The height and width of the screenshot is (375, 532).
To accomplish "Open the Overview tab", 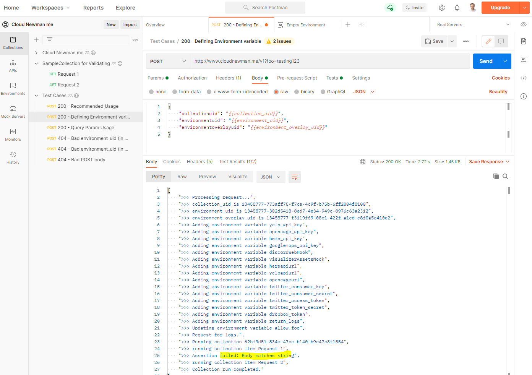I will tap(155, 25).
